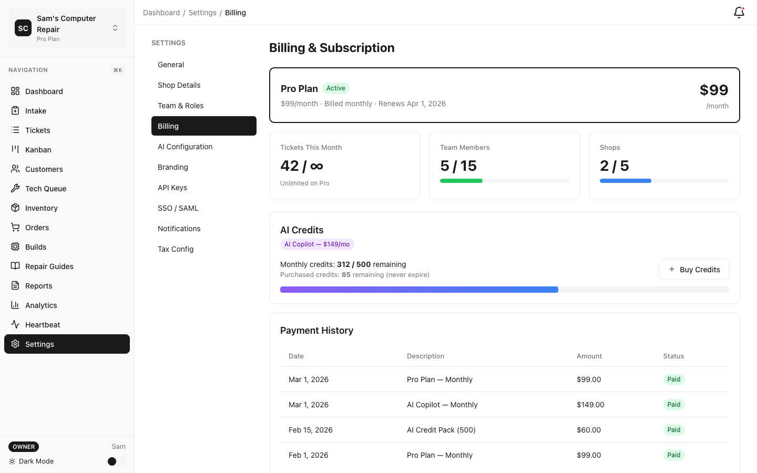Open Analytics via its chart icon
This screenshot has height=473, width=757.
click(x=15, y=305)
